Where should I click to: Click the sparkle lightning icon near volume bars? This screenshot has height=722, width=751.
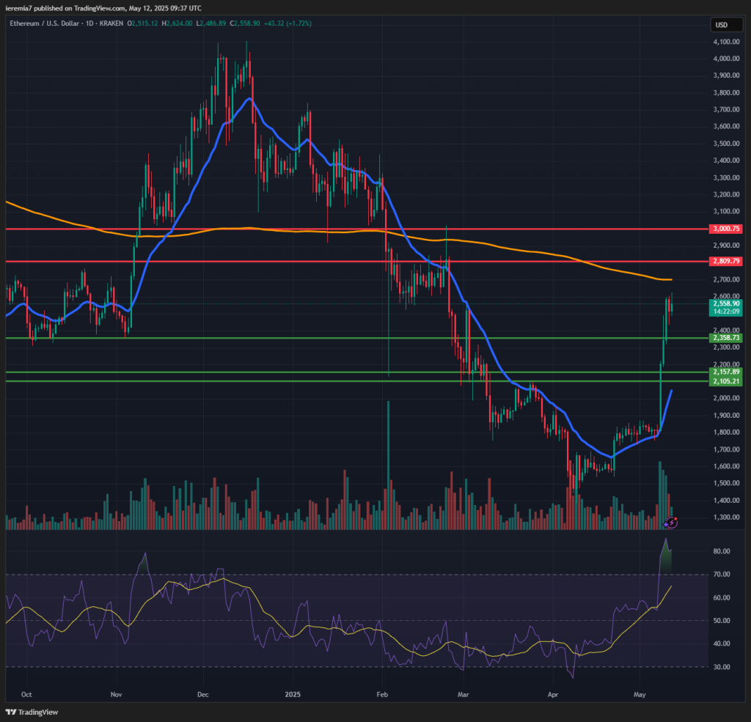point(670,523)
